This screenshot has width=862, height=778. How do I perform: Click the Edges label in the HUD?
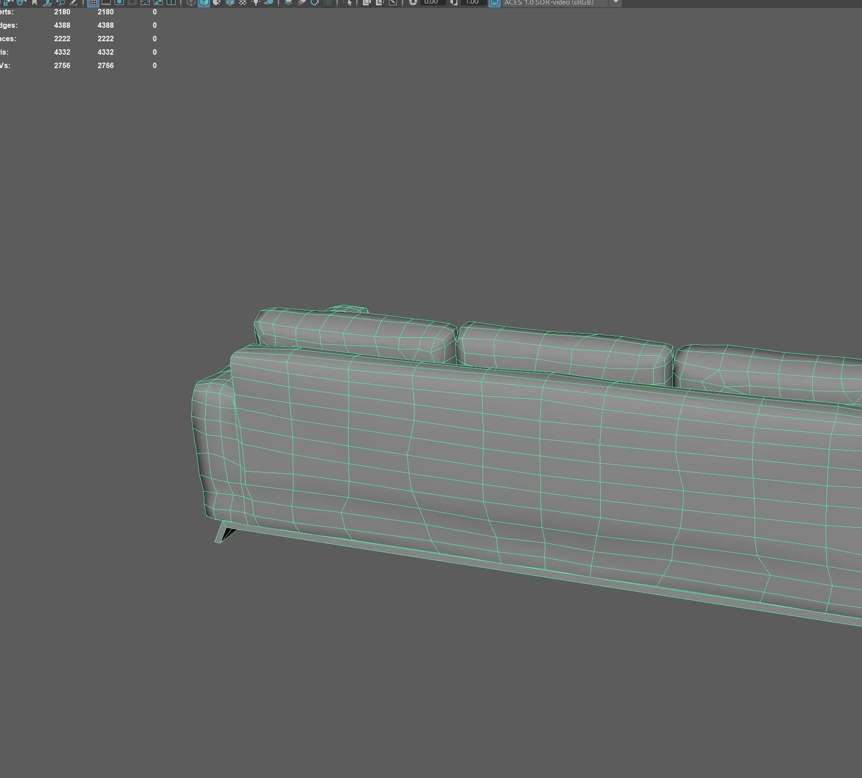coord(9,25)
